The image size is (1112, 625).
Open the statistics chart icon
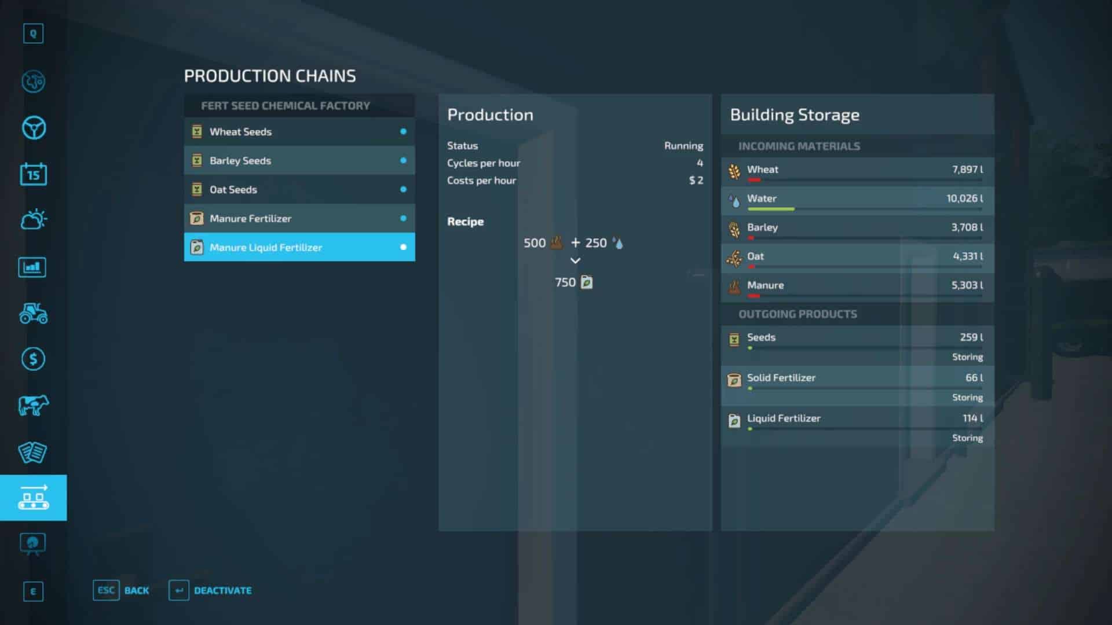(33, 267)
